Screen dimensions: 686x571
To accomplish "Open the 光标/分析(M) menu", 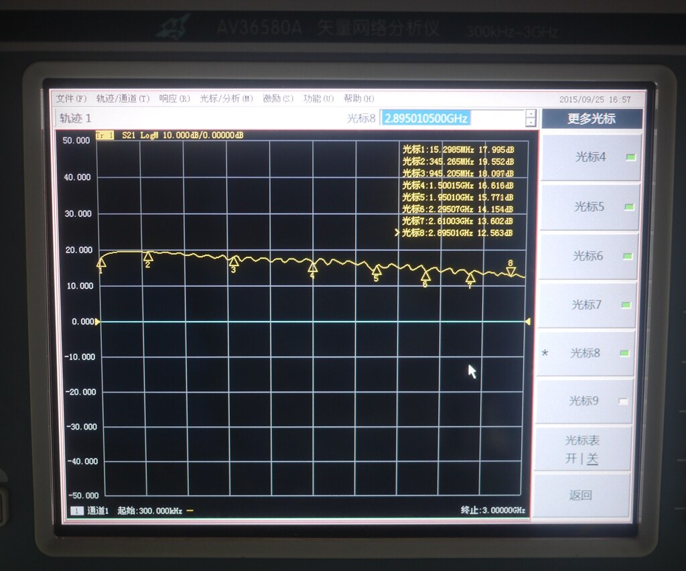I will coord(224,99).
